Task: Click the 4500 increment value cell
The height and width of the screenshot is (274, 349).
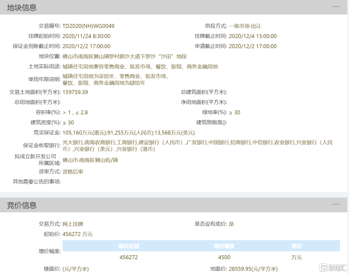Action: pyautogui.click(x=224, y=257)
